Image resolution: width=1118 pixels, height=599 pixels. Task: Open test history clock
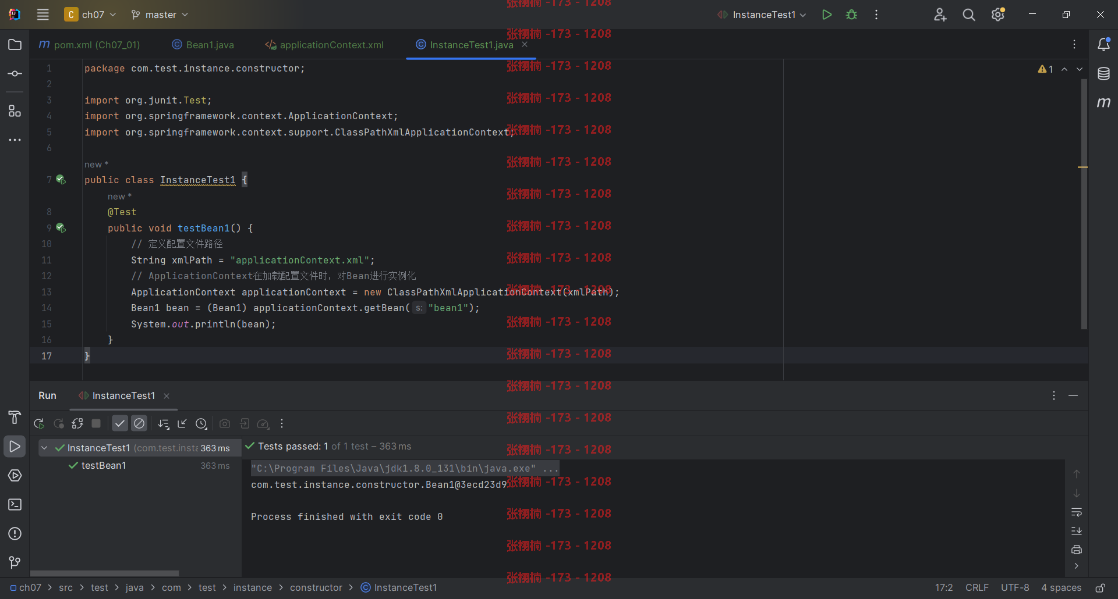click(x=201, y=423)
